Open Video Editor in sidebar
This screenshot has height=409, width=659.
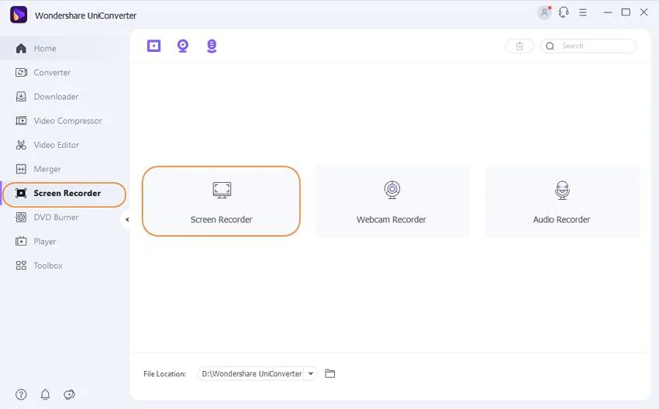[x=63, y=145]
